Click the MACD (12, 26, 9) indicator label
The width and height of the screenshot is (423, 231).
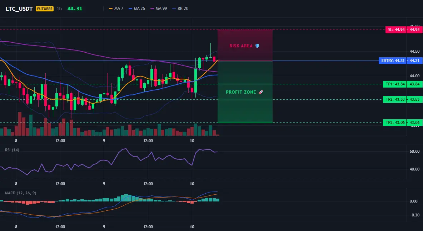20,193
